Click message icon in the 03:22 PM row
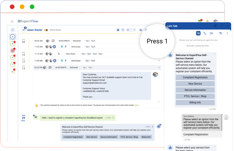This screenshot has height=151, width=234. click(x=50, y=68)
